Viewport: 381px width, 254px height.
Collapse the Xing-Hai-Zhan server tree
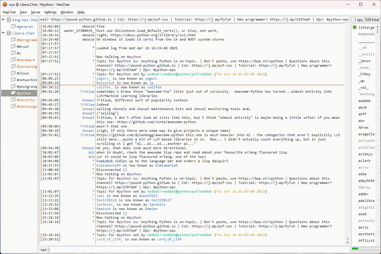coord(3,20)
